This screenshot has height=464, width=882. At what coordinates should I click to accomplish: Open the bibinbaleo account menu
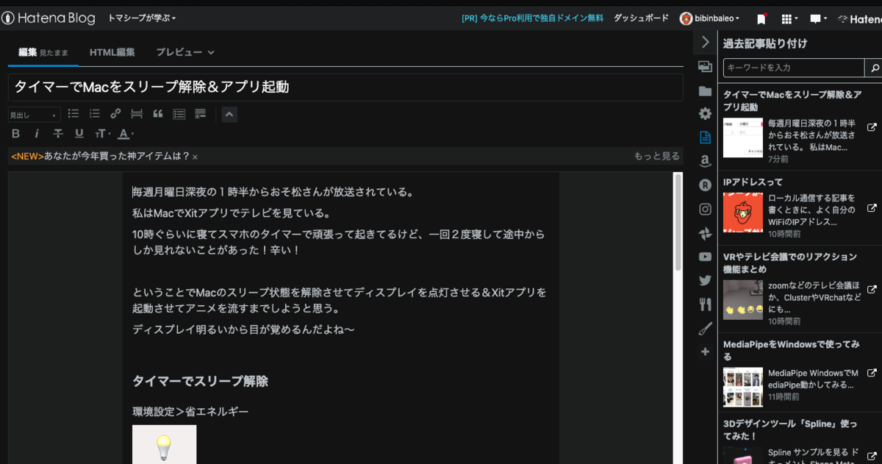pyautogui.click(x=710, y=18)
